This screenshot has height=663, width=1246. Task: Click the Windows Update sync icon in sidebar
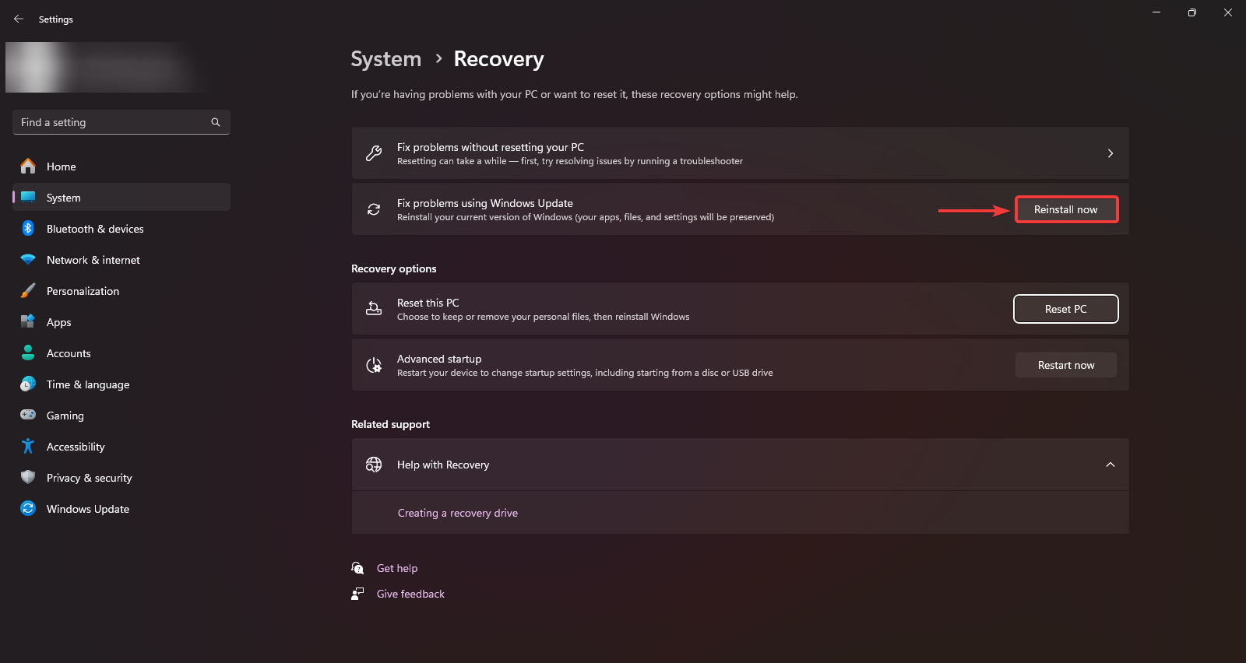(x=28, y=508)
